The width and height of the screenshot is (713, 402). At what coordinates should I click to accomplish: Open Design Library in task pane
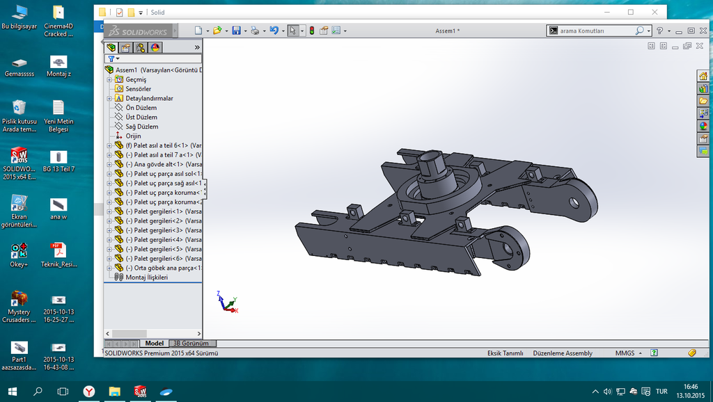[703, 88]
